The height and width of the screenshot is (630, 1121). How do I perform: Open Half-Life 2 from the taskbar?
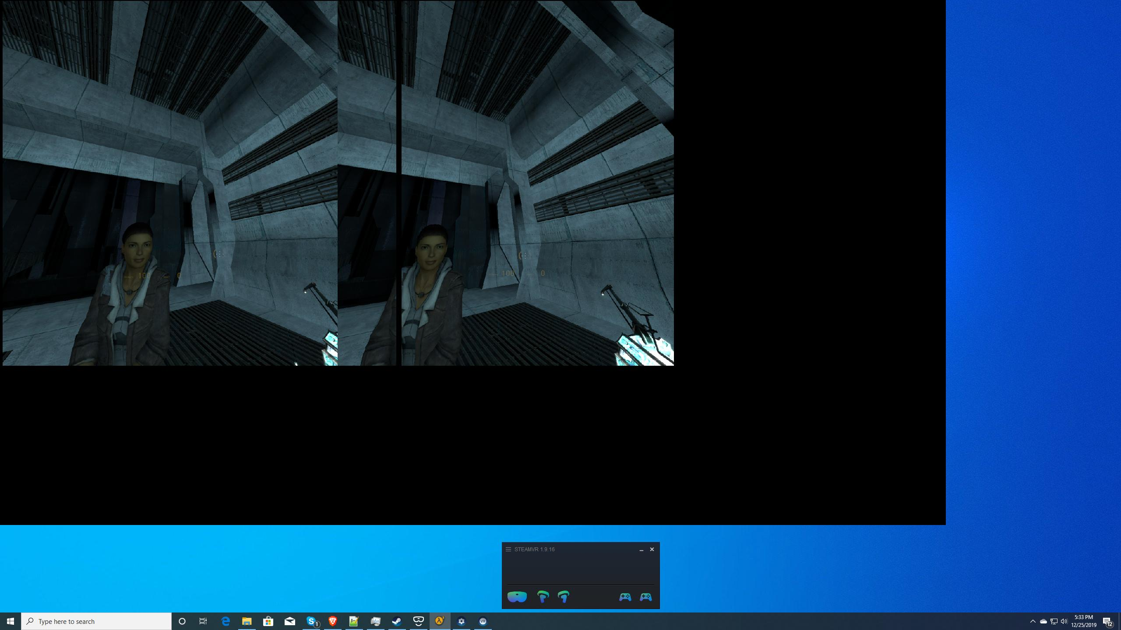click(x=440, y=621)
